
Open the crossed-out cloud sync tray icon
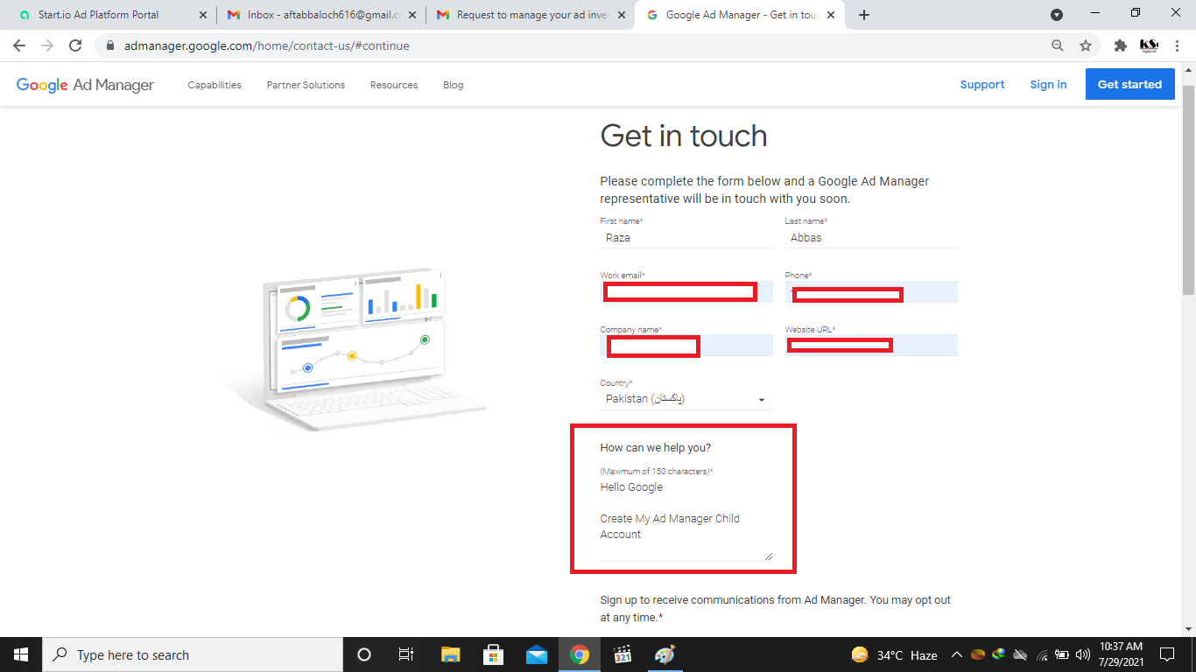pos(1020,654)
